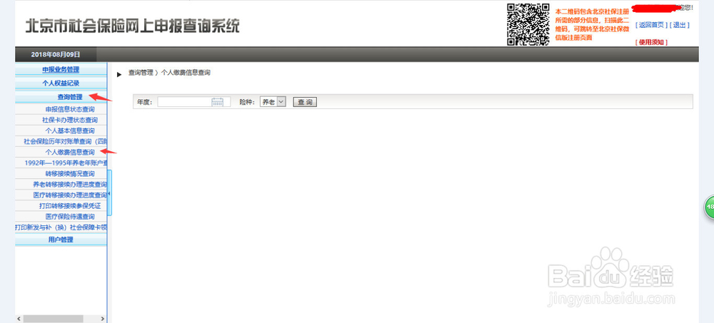Click the green circular badge at right edge

[710, 207]
